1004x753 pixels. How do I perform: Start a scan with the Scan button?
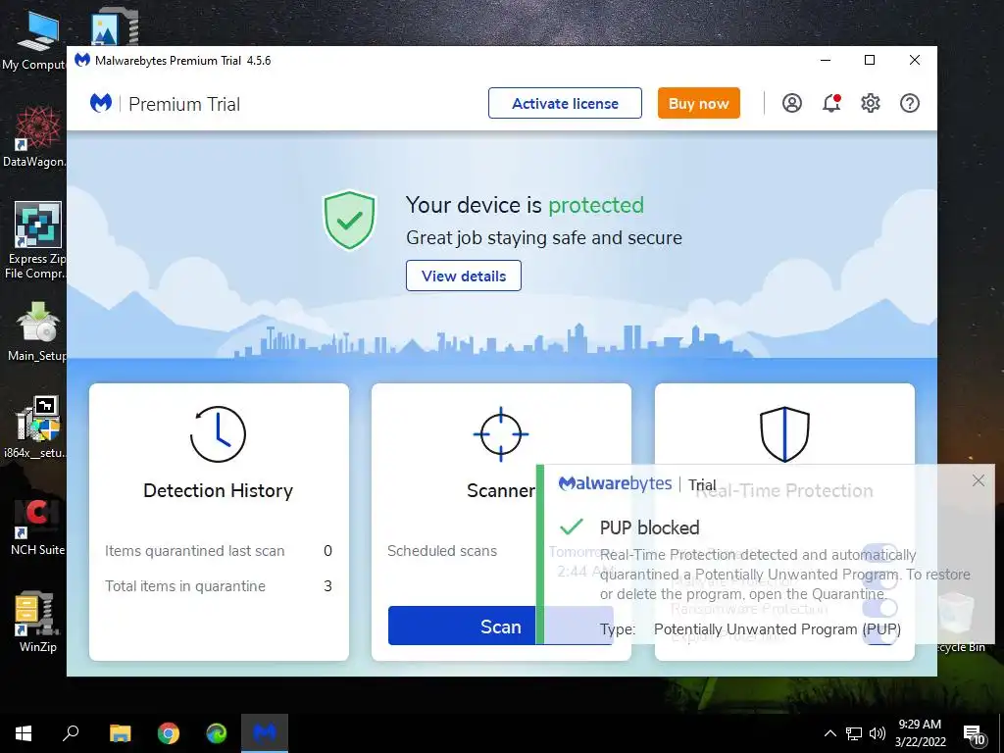point(500,626)
